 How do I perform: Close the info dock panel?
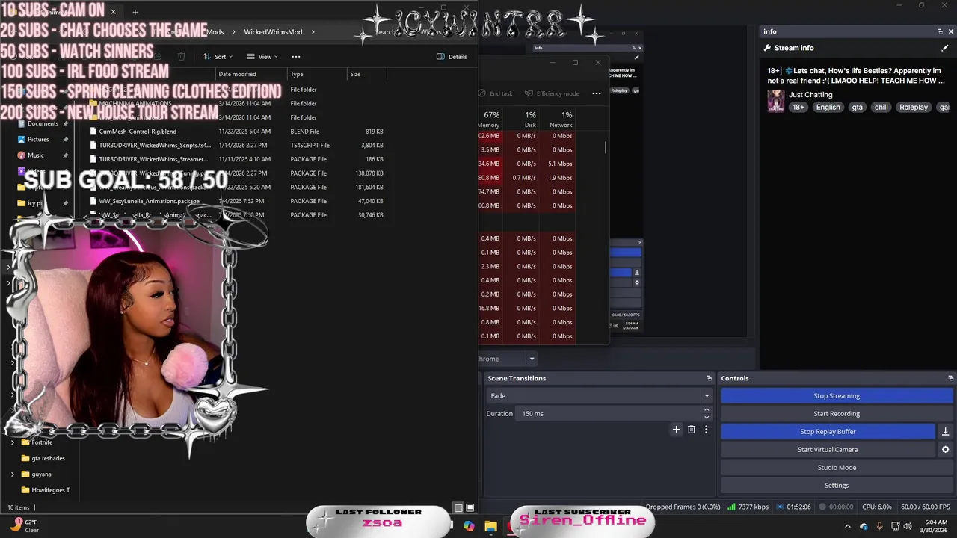click(x=950, y=31)
